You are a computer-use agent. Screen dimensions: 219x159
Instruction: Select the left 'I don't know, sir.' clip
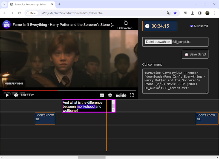45,119
